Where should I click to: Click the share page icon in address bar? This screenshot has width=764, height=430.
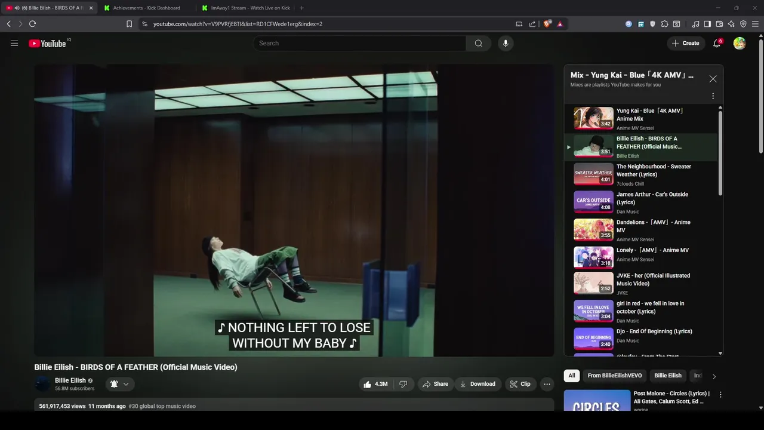click(532, 24)
